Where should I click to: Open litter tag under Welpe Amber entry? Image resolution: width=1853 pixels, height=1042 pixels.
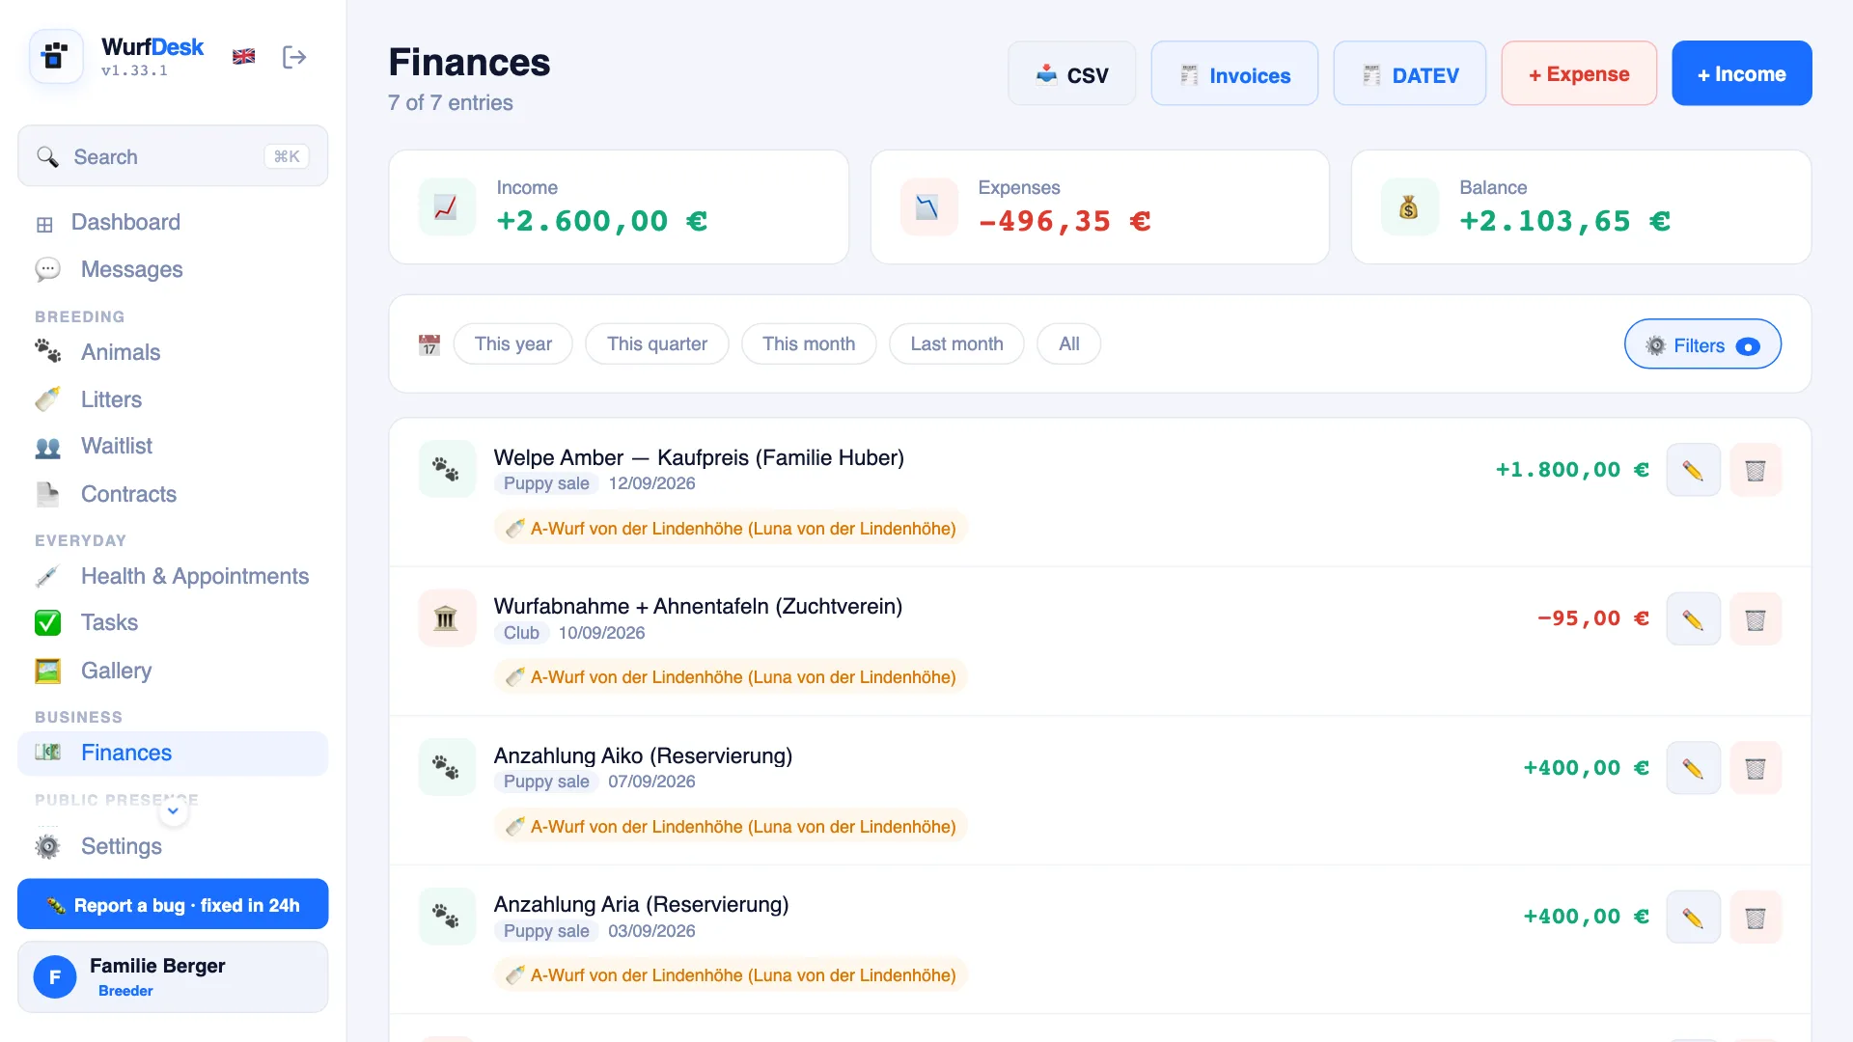click(731, 528)
